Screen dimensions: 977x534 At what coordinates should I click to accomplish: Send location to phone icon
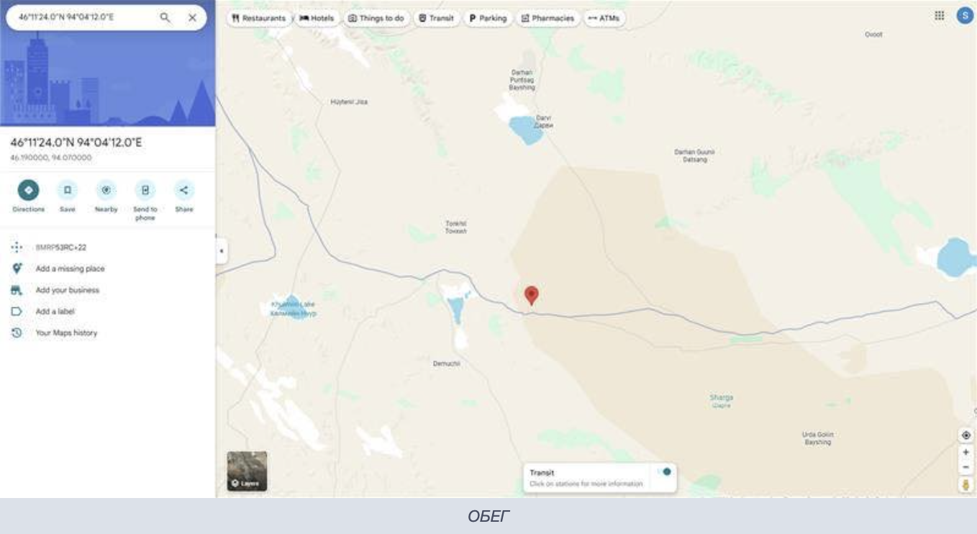(x=145, y=190)
